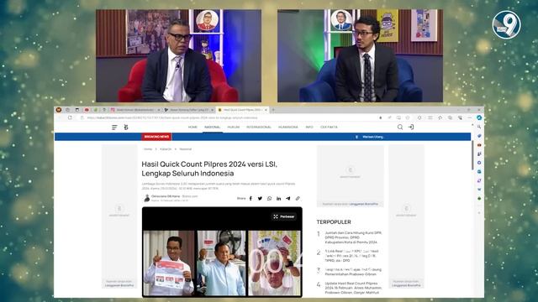The image size is (538, 302).
Task: Open the site hamburger menu icon
Action: (114, 128)
